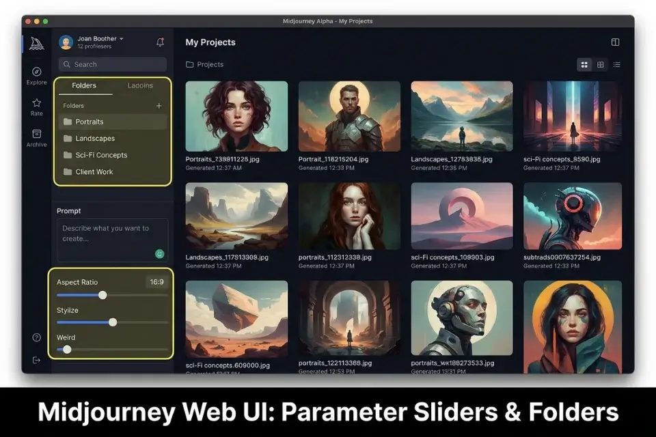Click the Portraits_738811228.jpg file name
The height and width of the screenshot is (437, 656).
point(222,159)
